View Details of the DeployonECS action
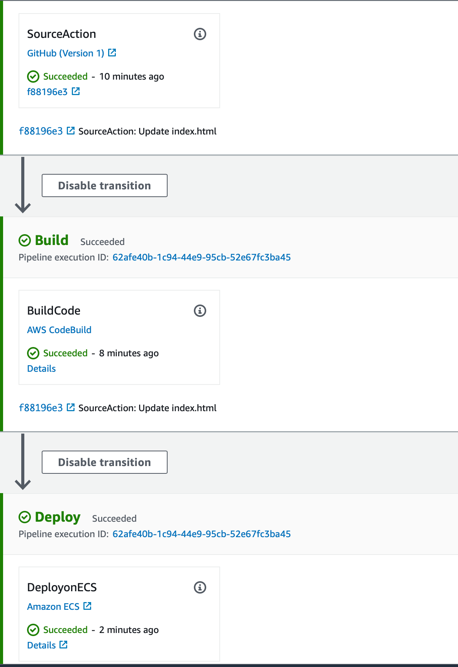Image resolution: width=458 pixels, height=667 pixels. point(41,645)
